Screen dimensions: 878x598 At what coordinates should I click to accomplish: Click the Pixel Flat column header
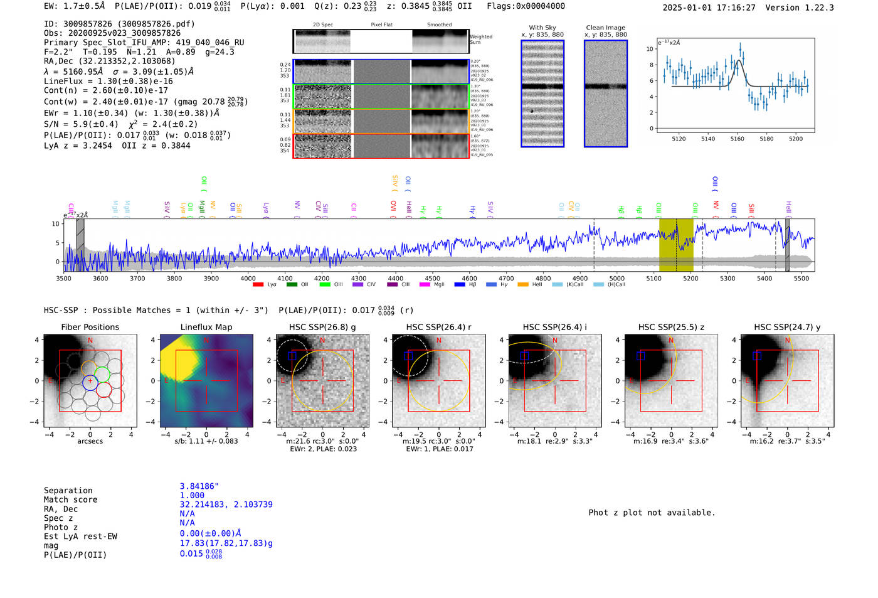click(381, 25)
